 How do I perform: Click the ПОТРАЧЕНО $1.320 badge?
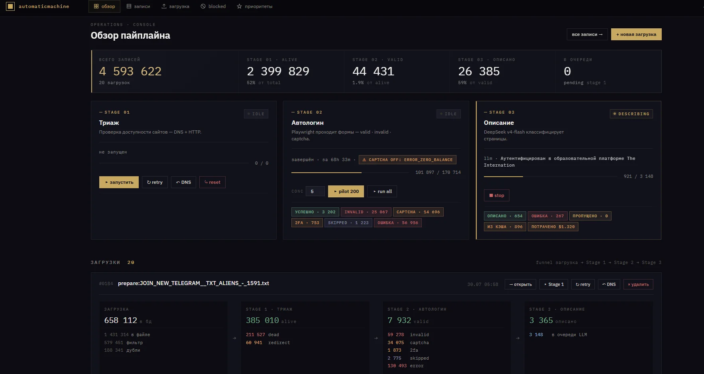tap(553, 227)
